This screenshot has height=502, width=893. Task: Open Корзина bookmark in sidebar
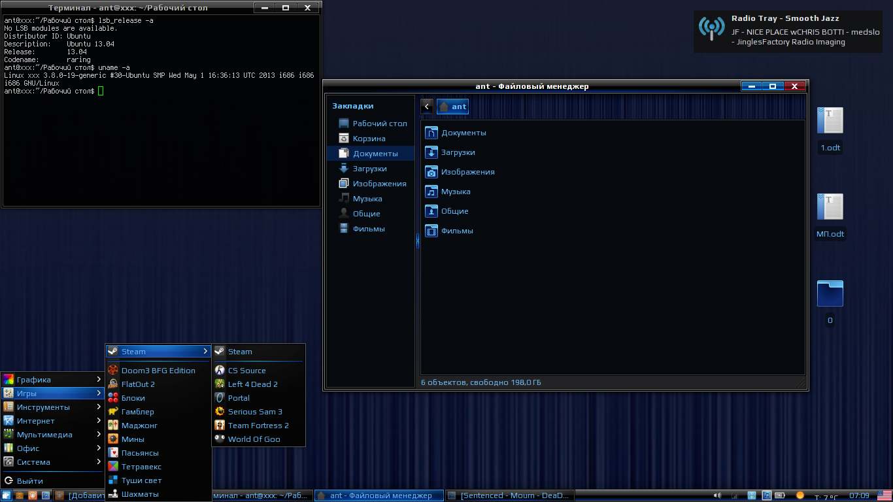click(371, 139)
